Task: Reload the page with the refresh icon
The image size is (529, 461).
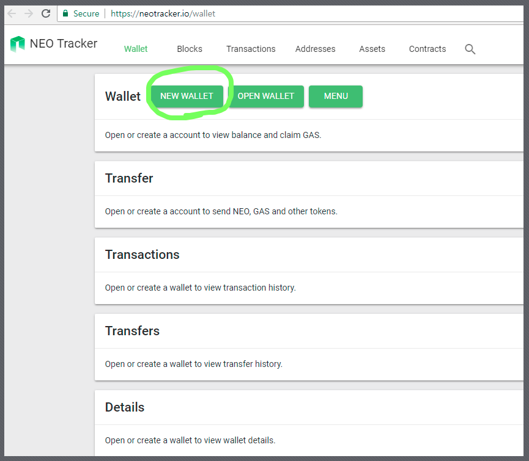Action: (x=46, y=13)
